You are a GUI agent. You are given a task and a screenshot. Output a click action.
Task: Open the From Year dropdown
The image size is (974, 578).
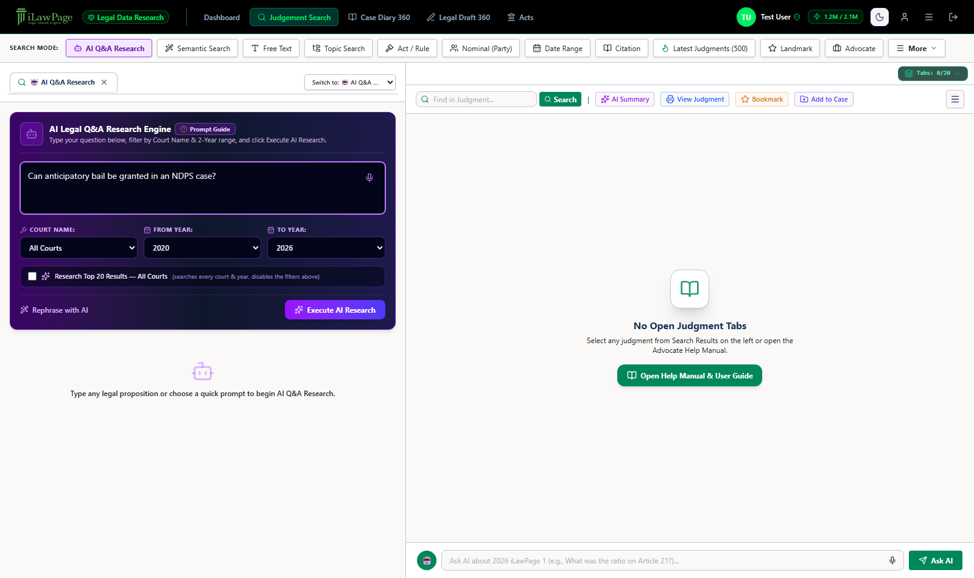[202, 248]
